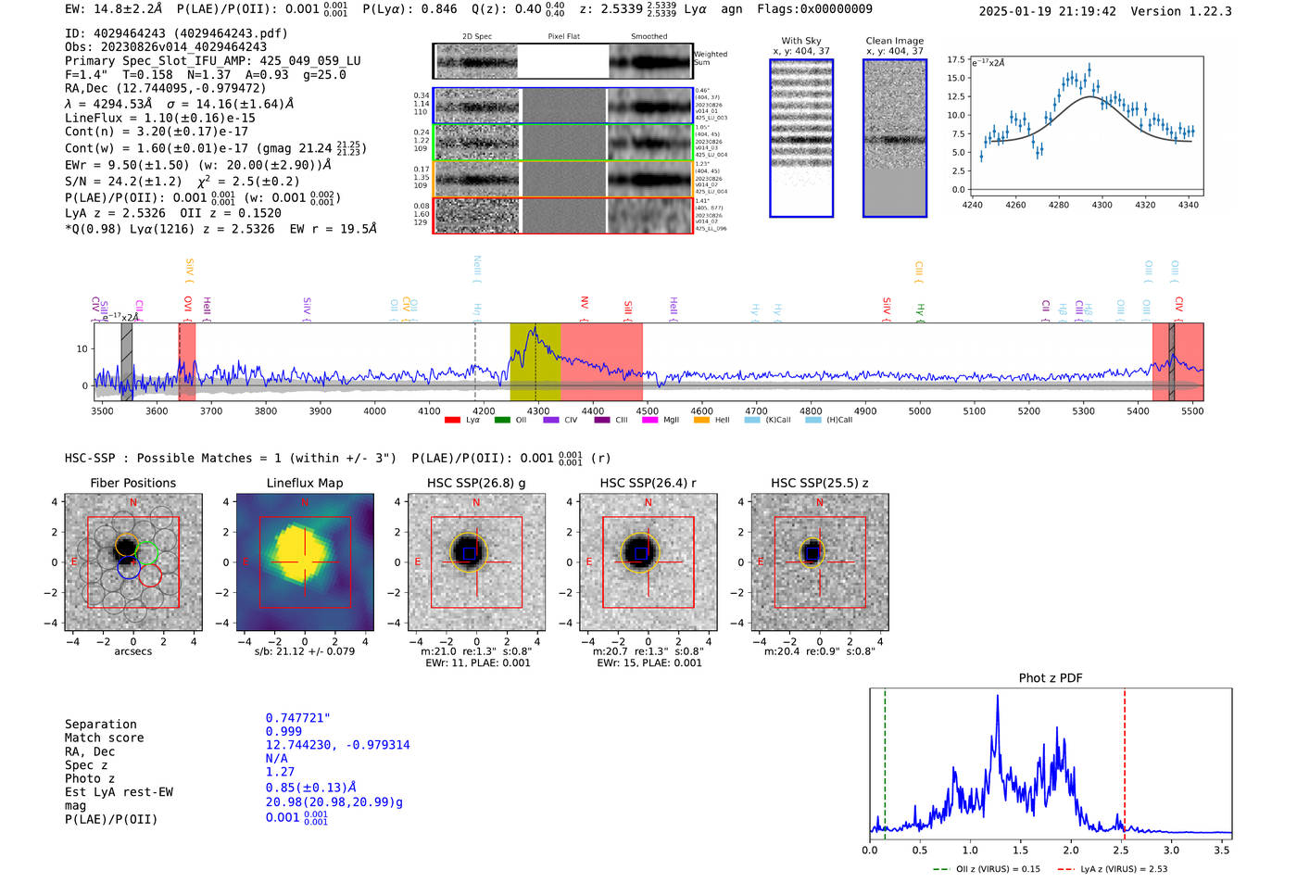The width and height of the screenshot is (1297, 883).
Task: Click the HeII orange legend swatch
Action: click(x=701, y=421)
